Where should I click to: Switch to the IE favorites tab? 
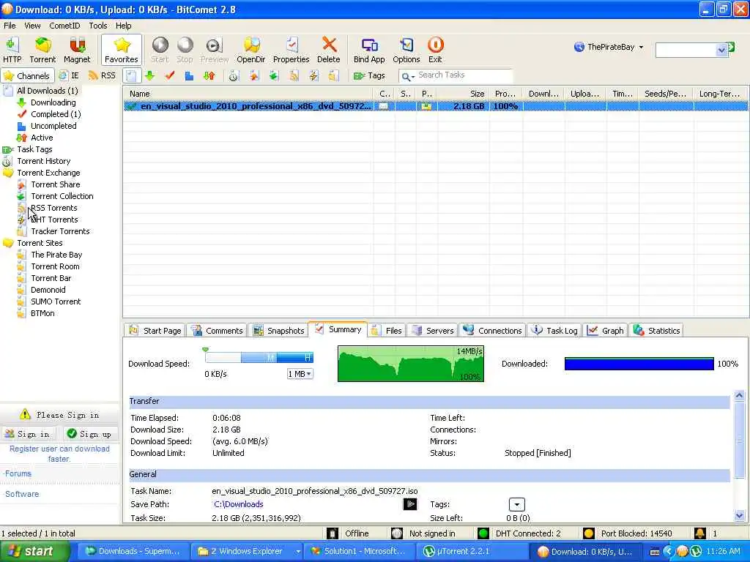point(69,75)
